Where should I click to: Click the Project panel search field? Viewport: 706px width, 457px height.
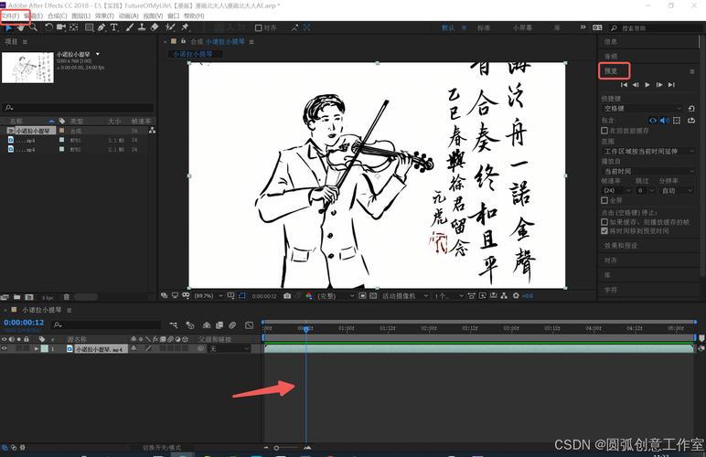[x=78, y=108]
